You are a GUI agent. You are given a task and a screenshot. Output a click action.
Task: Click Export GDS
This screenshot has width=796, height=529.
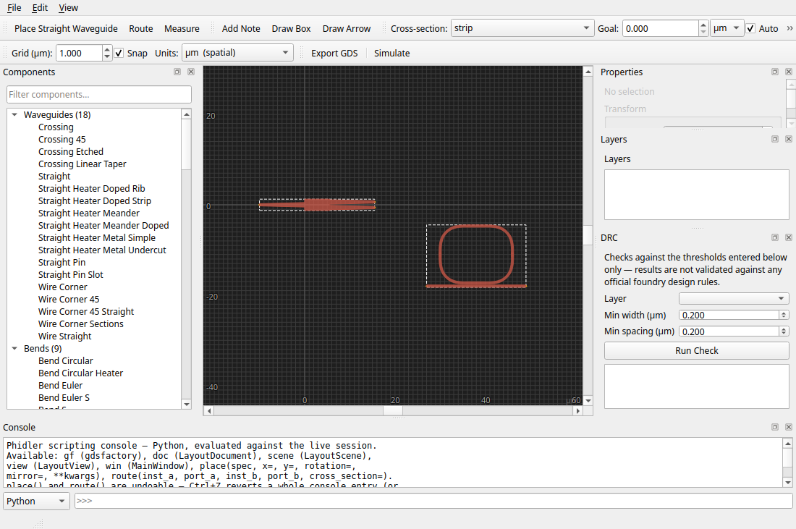[334, 53]
